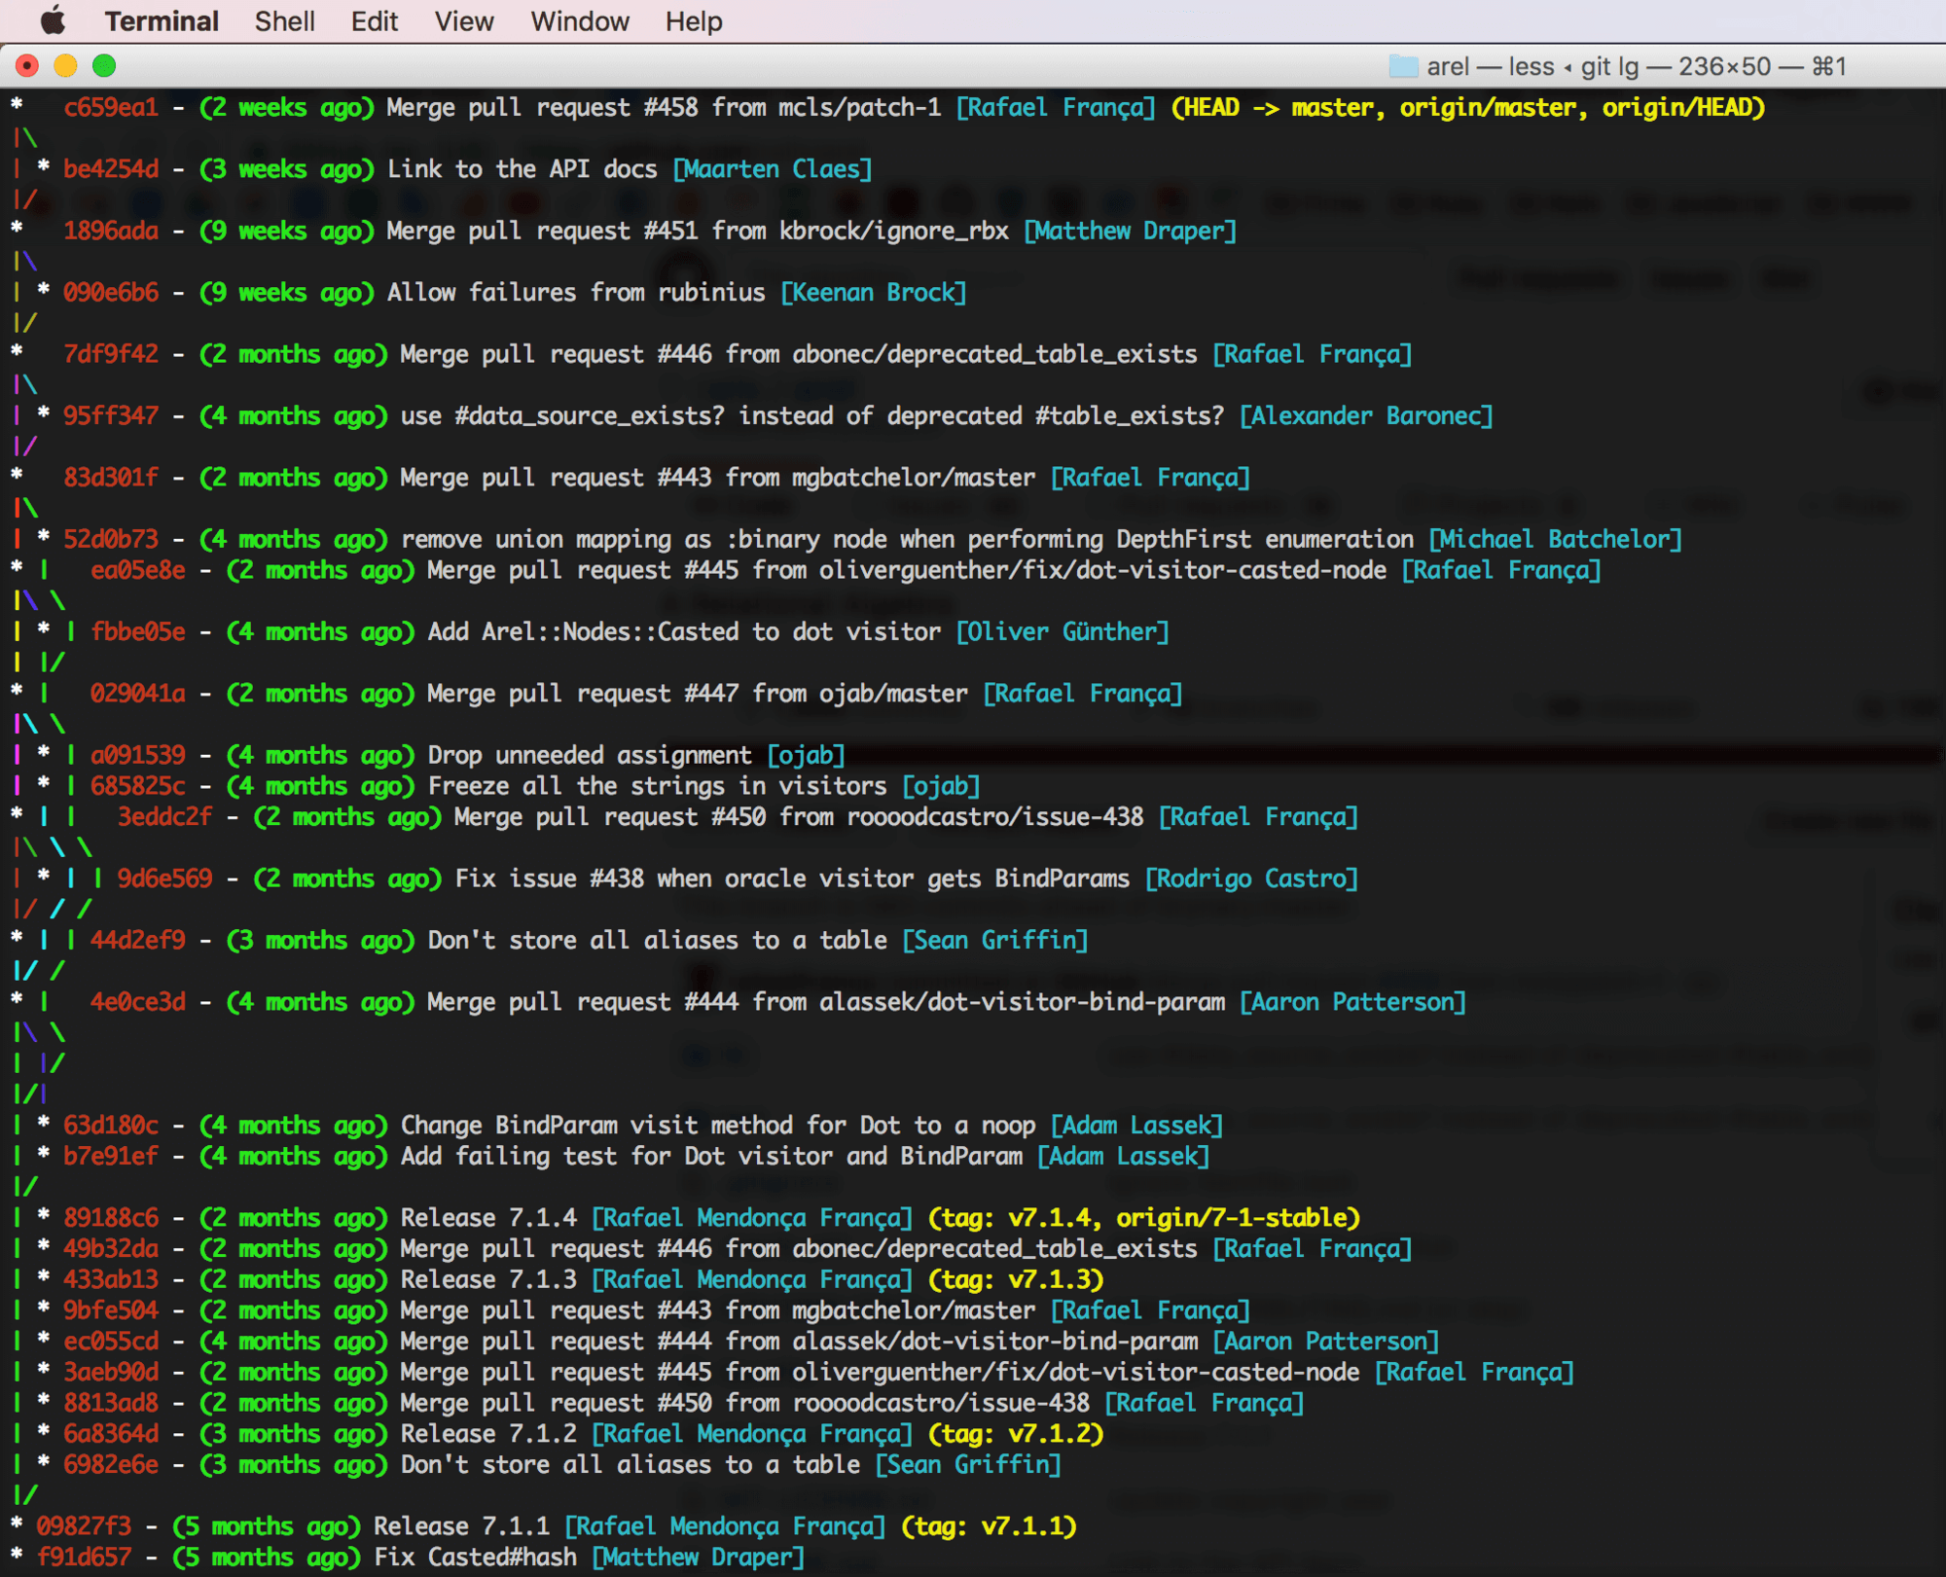Click author name [Maarten Claes]

[x=773, y=168]
